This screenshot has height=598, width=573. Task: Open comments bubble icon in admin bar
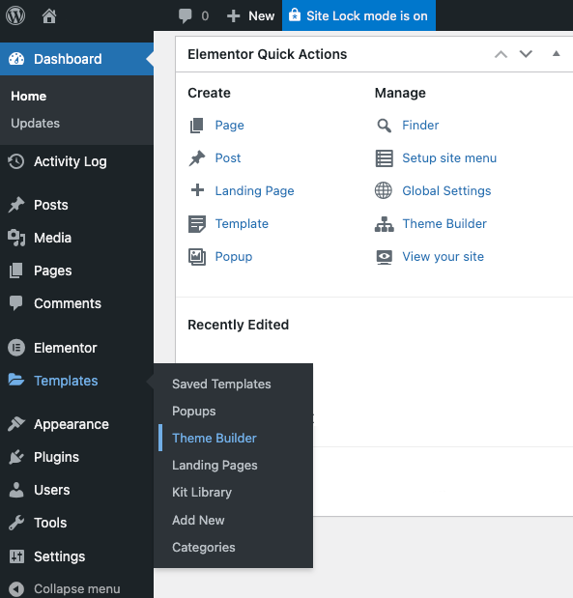[x=186, y=16]
